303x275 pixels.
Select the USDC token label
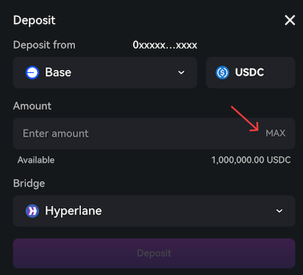250,72
